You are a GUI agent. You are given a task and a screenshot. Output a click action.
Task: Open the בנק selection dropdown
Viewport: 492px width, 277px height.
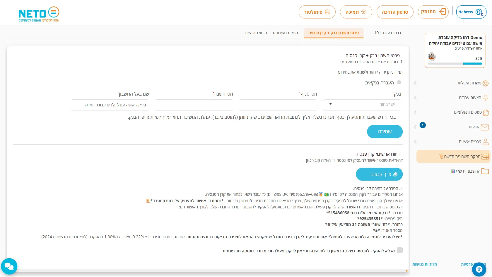(362, 105)
